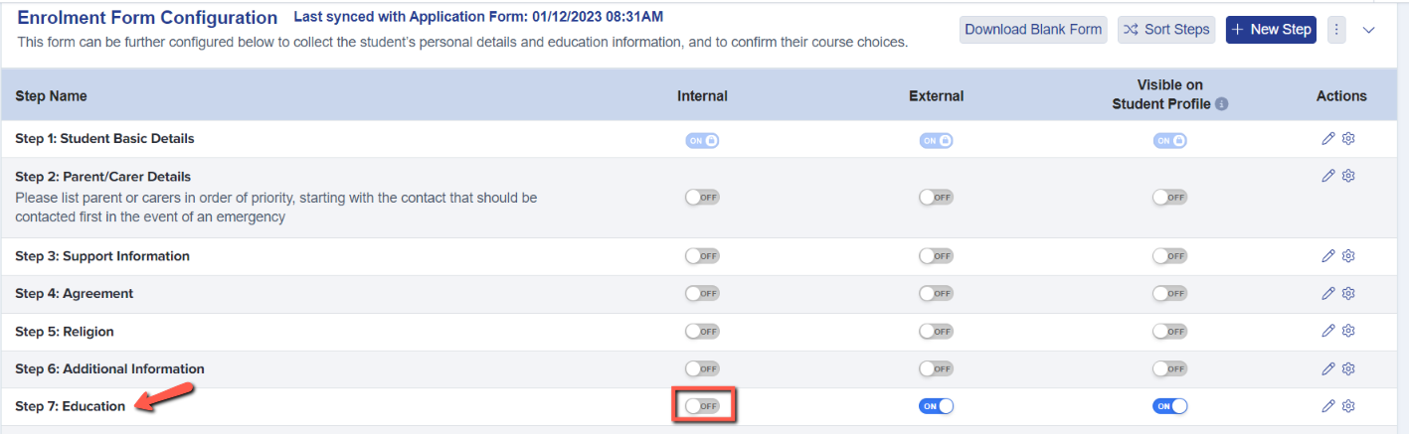Click info icon beside Visible on Student Profile
Viewport: 1409px width, 434px height.
[x=1222, y=104]
